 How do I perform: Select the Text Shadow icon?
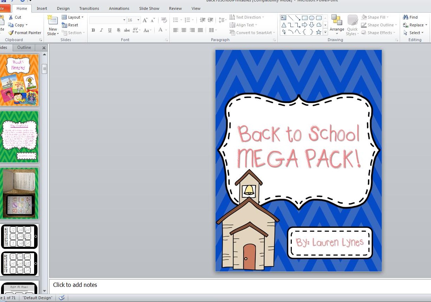pos(118,30)
